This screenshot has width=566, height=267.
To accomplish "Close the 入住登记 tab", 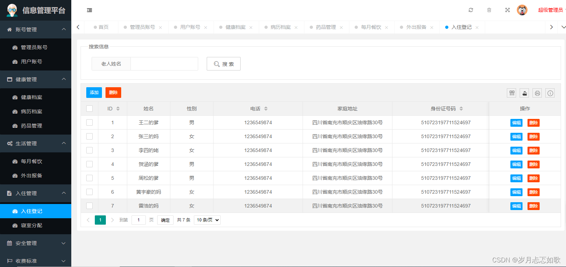I will click(x=477, y=27).
